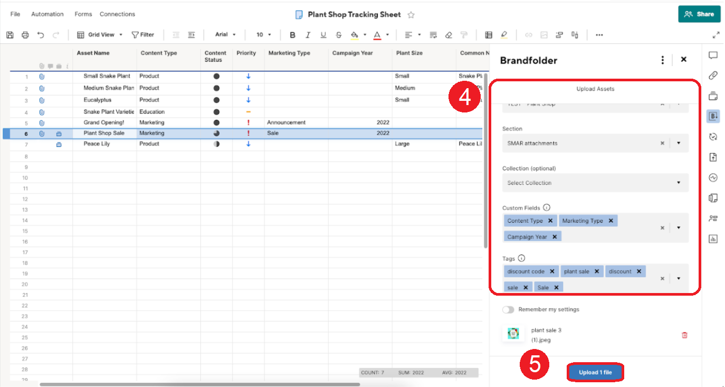Click attachment icon on Small Snake Plant row
Viewport: 725px width, 387px height.
pyautogui.click(x=42, y=77)
